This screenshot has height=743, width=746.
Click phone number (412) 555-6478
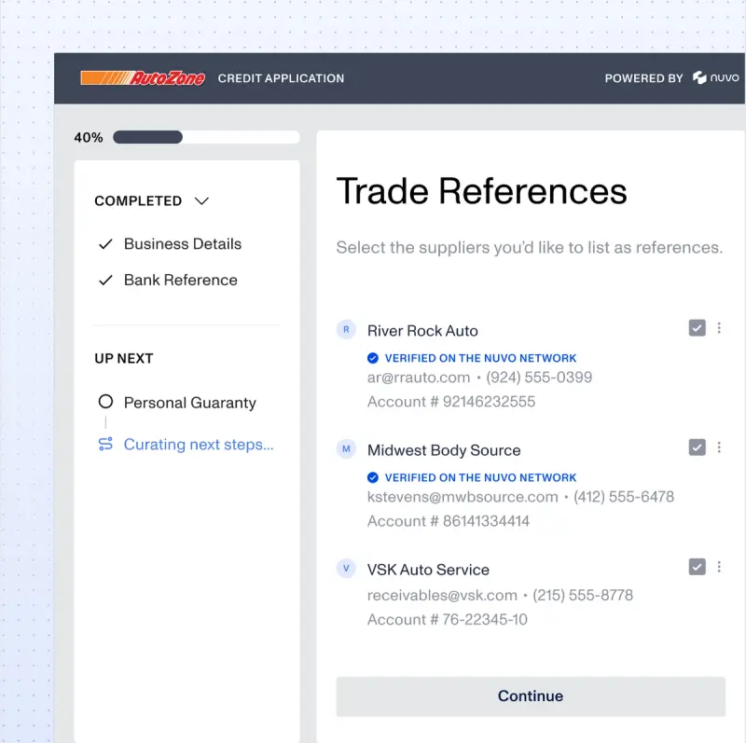(624, 497)
